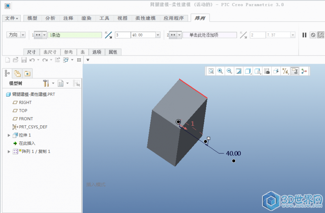Select the folder browser tab icon
The height and width of the screenshot is (213, 325).
[17, 73]
